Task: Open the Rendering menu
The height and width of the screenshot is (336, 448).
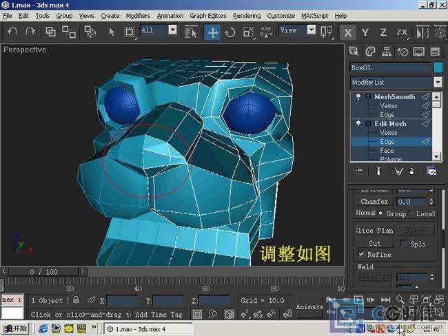Action: [x=246, y=16]
